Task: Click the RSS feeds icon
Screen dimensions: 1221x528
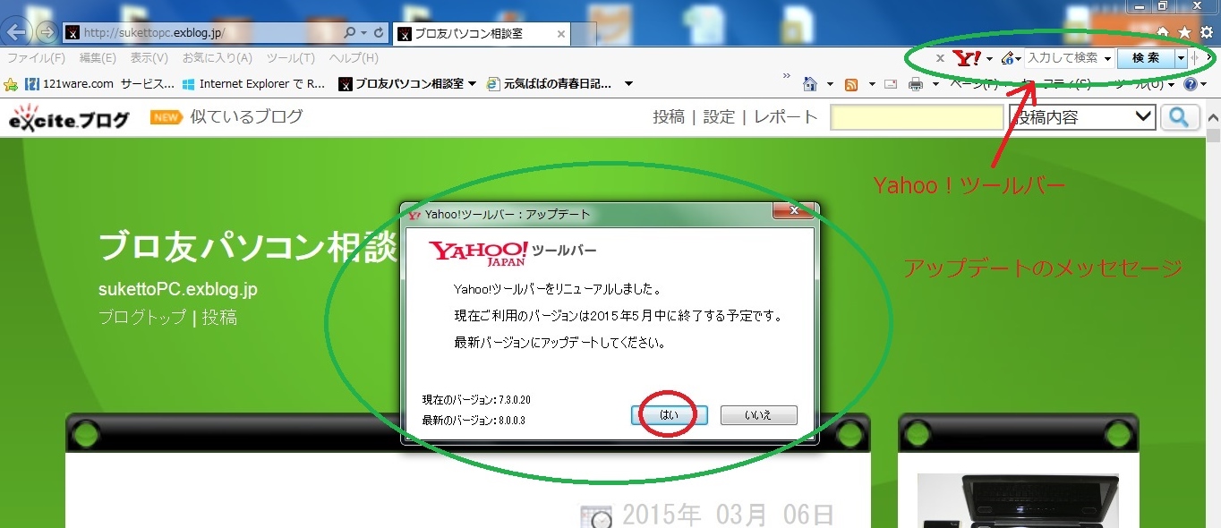Action: tap(850, 84)
